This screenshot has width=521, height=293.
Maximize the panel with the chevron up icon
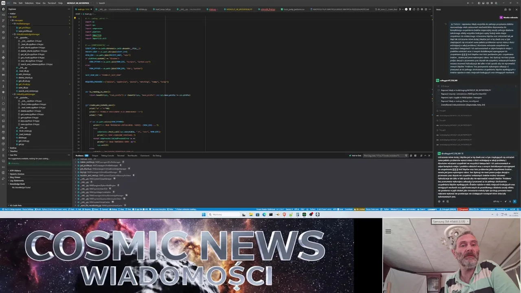[x=425, y=155]
